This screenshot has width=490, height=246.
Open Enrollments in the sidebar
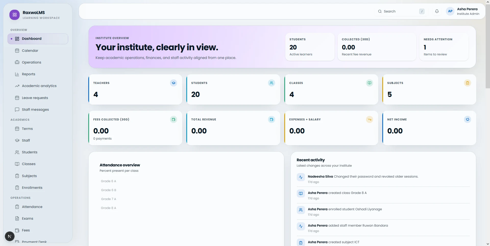[x=38, y=188]
